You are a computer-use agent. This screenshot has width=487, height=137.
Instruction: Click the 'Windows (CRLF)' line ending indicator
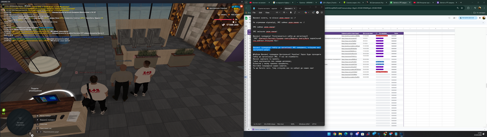click(304, 124)
